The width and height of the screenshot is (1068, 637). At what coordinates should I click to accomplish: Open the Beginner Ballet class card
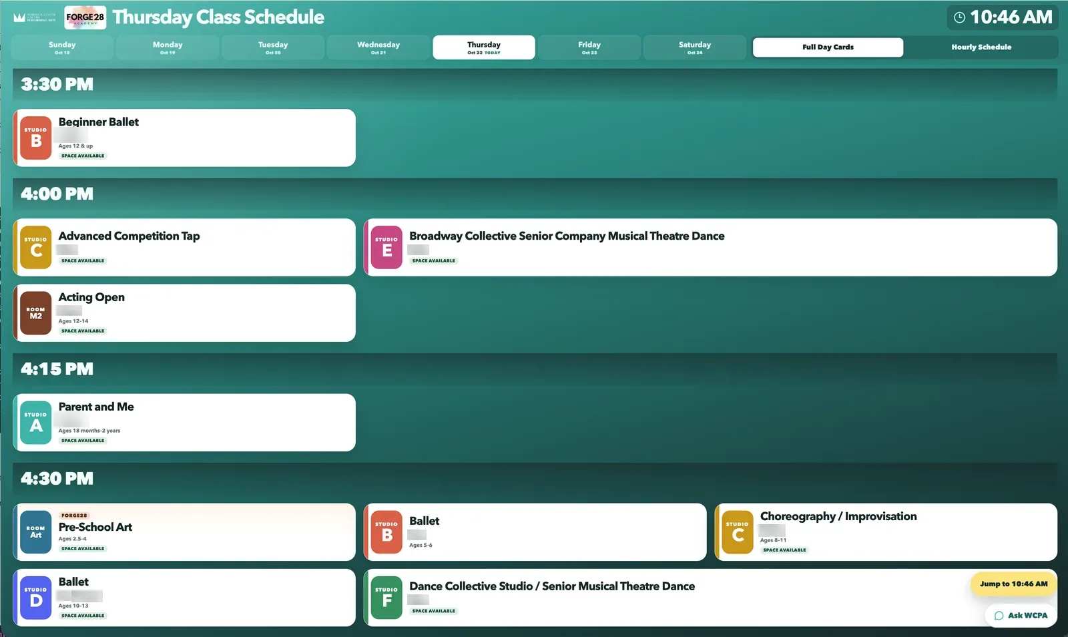pyautogui.click(x=184, y=138)
